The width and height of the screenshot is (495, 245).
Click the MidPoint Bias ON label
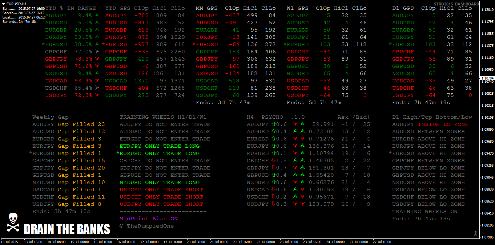point(149,219)
